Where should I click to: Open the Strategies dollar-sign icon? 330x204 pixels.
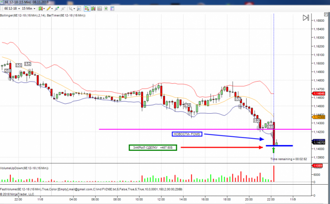pos(106,9)
